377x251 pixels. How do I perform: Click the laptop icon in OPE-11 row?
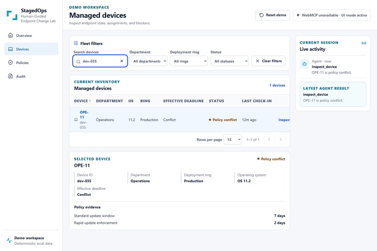click(76, 120)
